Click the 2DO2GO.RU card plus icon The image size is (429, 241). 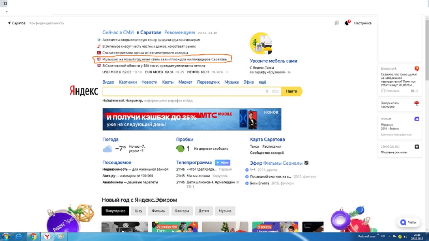[x=416, y=147]
